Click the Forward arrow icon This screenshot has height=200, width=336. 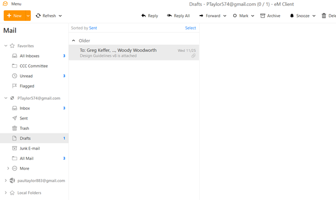point(201,16)
